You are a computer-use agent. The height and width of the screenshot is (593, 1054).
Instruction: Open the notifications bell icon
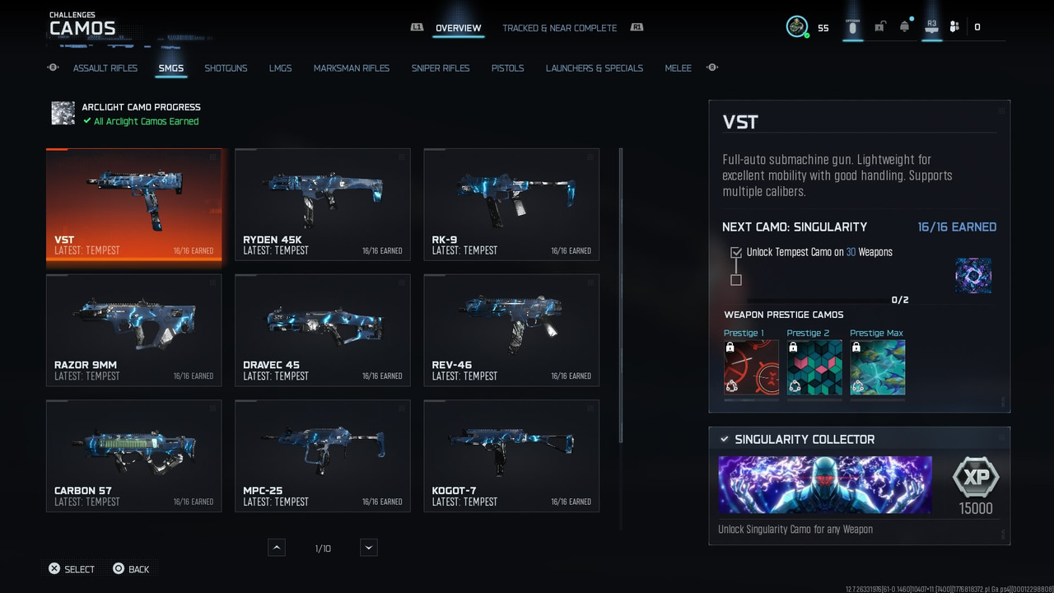pos(905,27)
